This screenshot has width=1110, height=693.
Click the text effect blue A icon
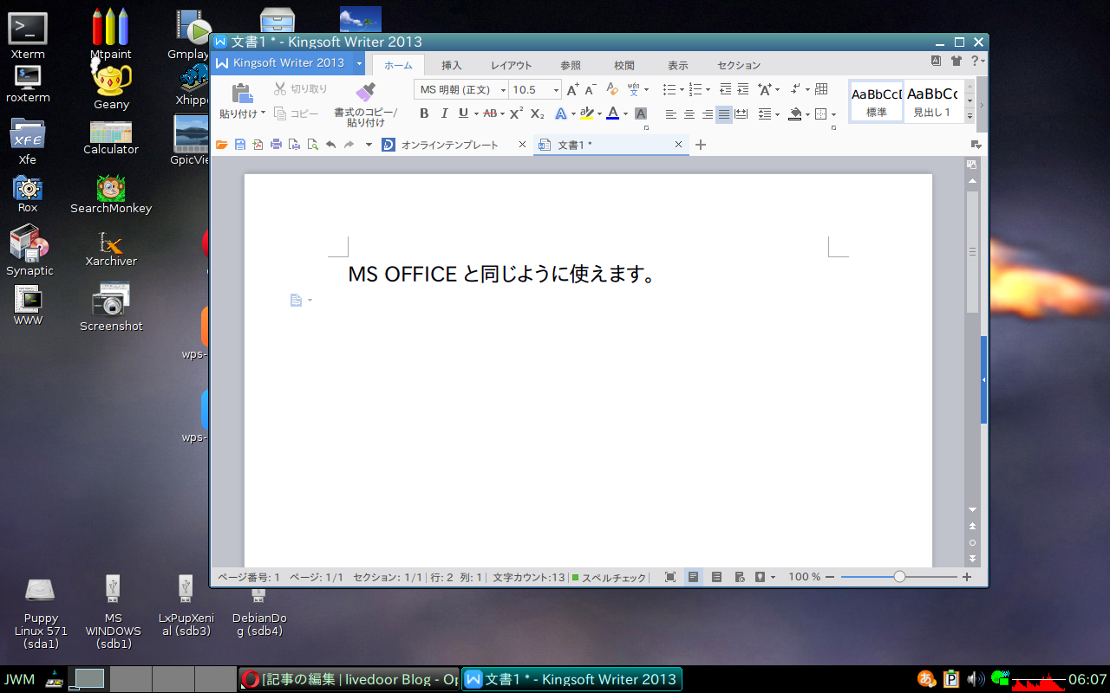click(560, 113)
